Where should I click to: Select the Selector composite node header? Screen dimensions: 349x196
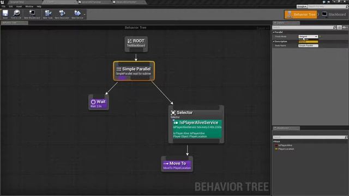[x=196, y=114]
